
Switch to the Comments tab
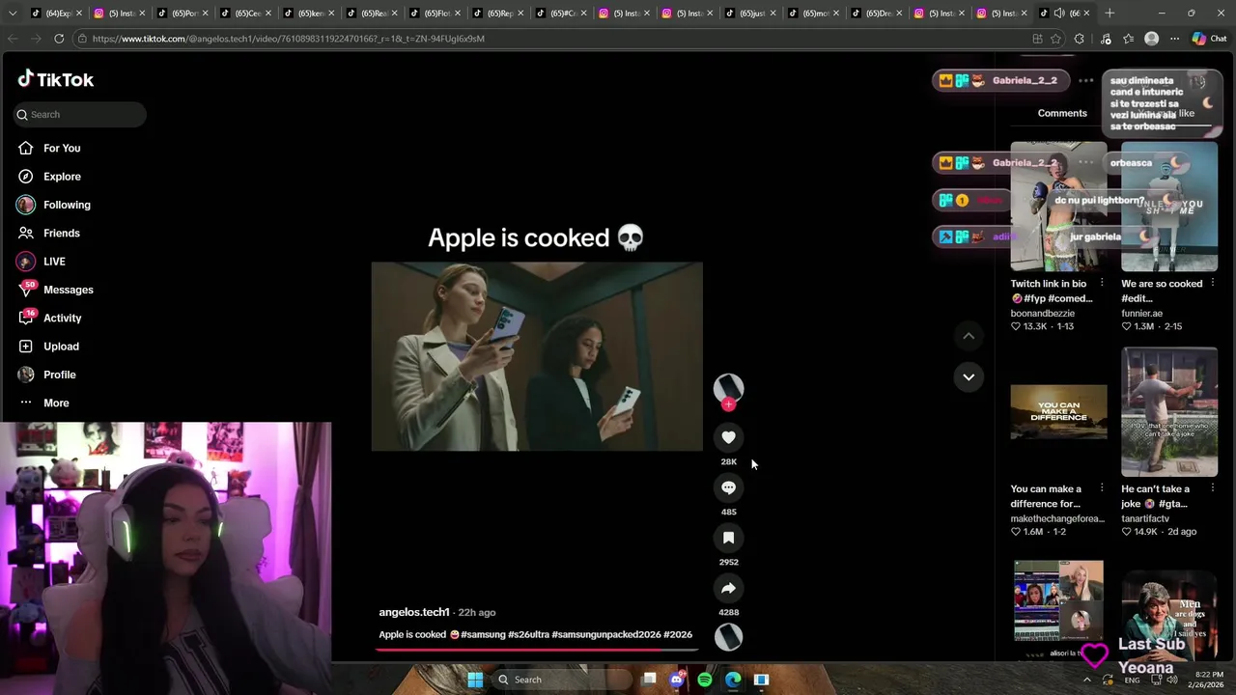(1062, 113)
